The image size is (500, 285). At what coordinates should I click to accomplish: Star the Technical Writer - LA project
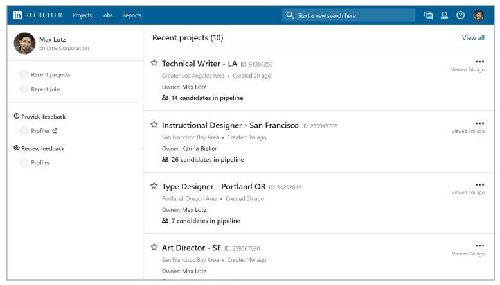(x=154, y=63)
